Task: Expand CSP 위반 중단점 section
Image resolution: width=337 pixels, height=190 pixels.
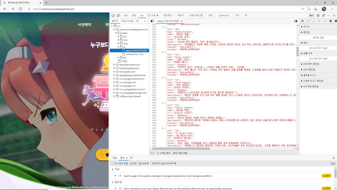Action: (301, 86)
